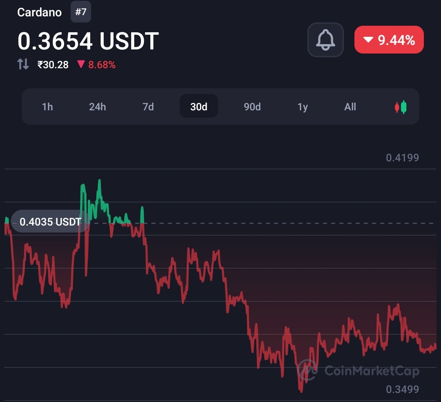Select the 24h timeframe tab
The image size is (441, 402).
pyautogui.click(x=97, y=107)
